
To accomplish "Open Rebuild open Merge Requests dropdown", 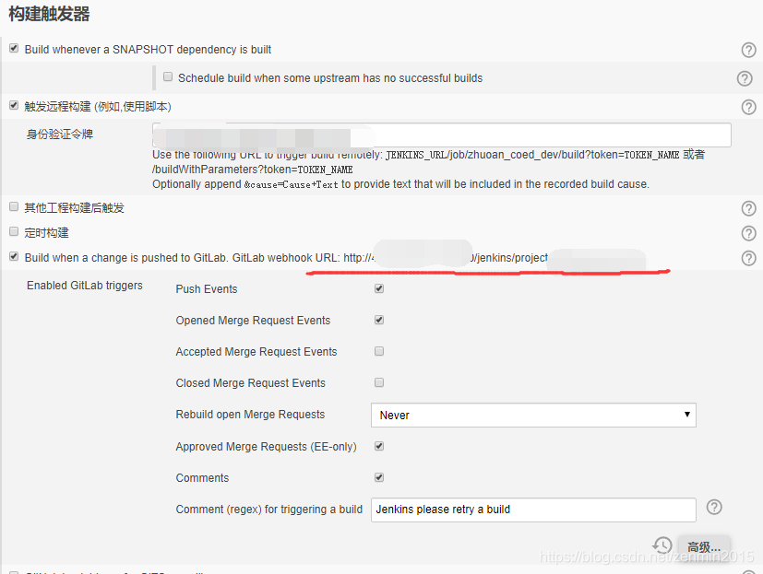I will [x=533, y=416].
